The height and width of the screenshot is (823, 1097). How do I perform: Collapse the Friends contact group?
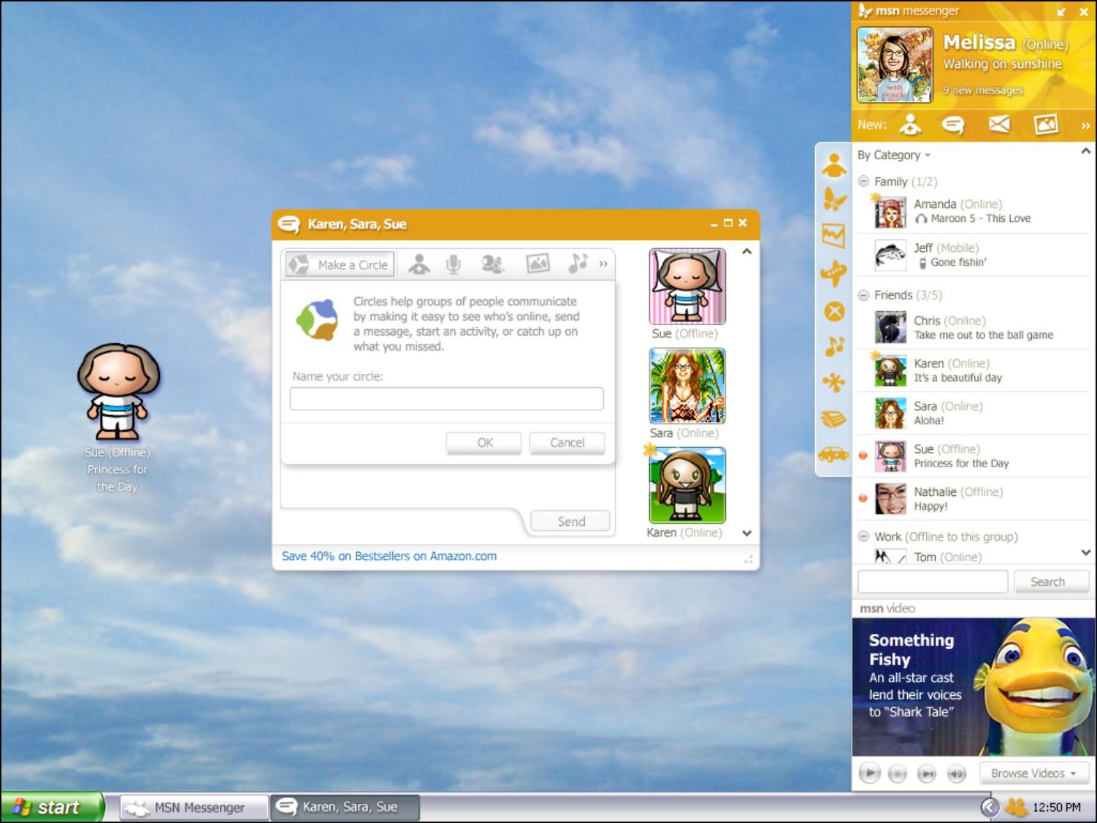(863, 295)
